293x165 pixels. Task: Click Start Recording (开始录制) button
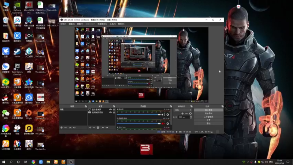point(208,113)
